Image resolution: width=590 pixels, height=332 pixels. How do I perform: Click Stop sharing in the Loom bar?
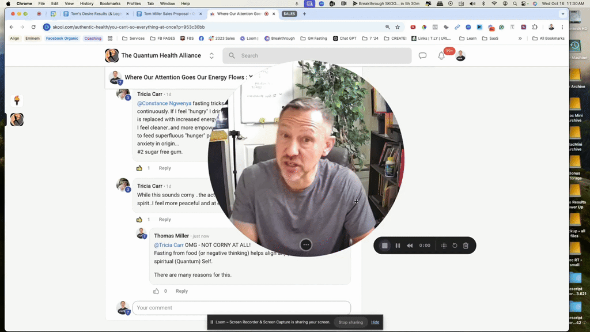(x=351, y=322)
